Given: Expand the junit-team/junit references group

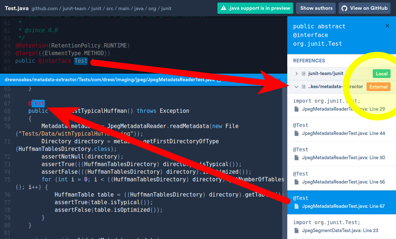Looking at the screenshot, I should click(x=296, y=74).
